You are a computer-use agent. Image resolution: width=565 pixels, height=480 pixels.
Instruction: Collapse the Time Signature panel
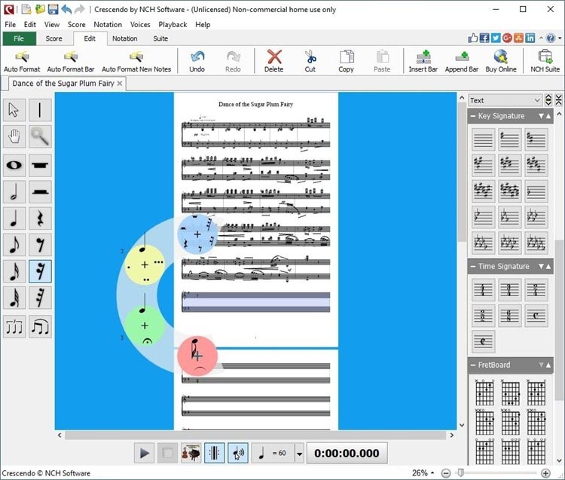coord(473,266)
